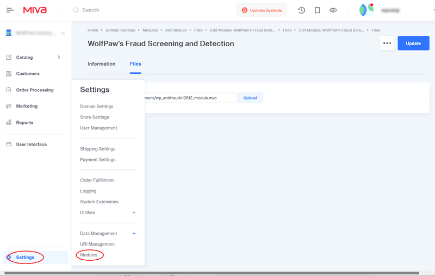Click the Updates Available alert icon

[x=244, y=10]
